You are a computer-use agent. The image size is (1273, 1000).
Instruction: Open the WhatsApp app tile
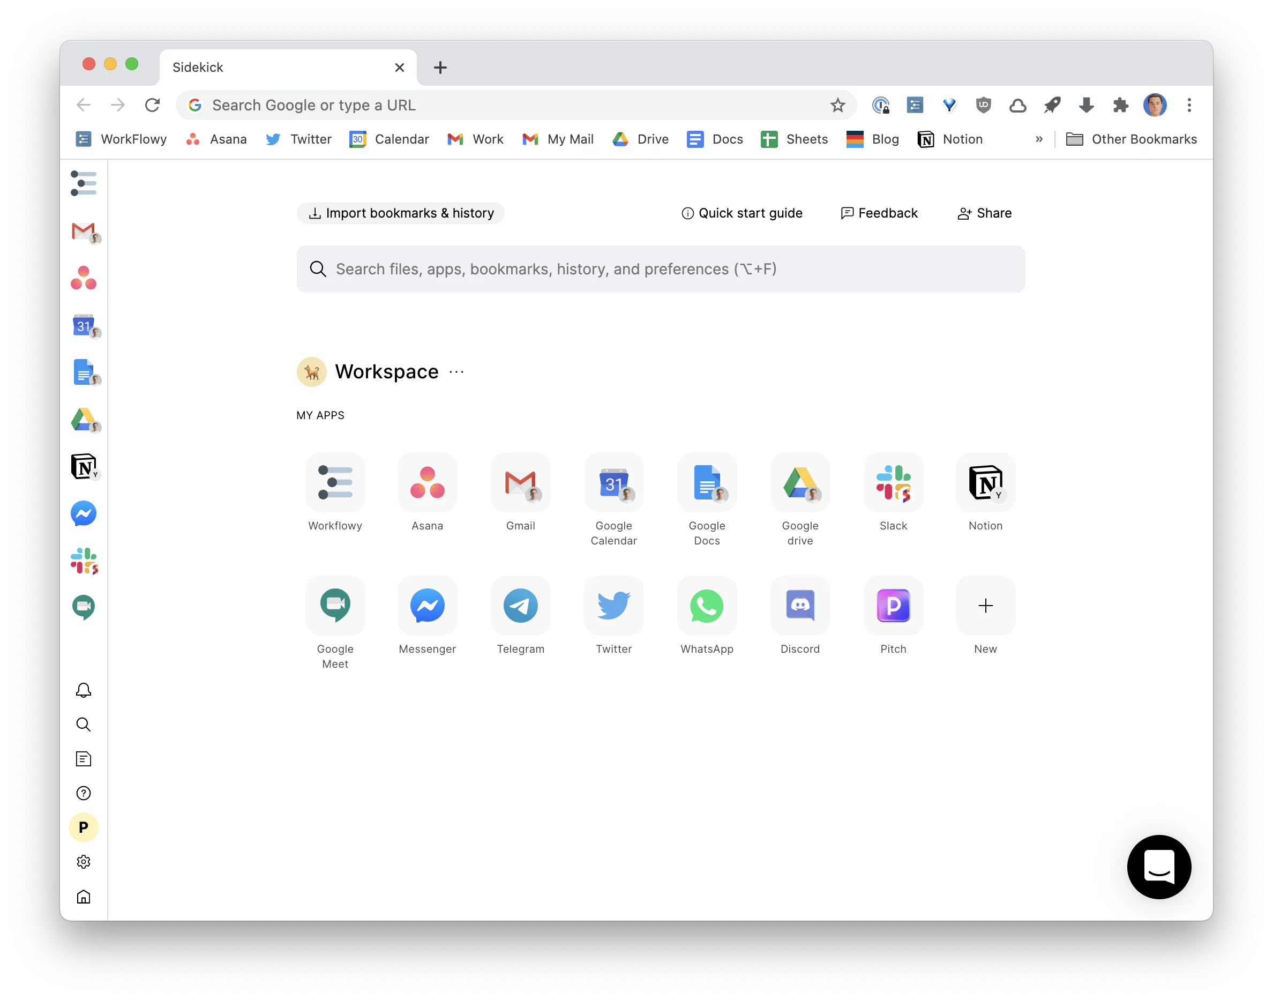(x=707, y=606)
